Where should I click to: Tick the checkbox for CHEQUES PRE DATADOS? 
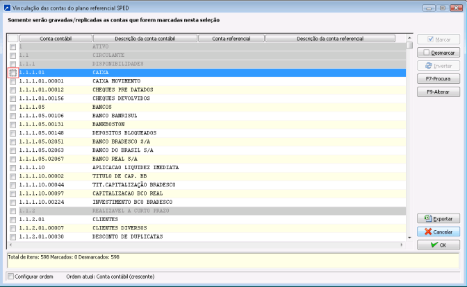(x=13, y=90)
